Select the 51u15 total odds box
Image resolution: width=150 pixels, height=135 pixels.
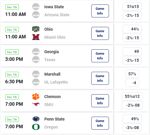point(132,6)
